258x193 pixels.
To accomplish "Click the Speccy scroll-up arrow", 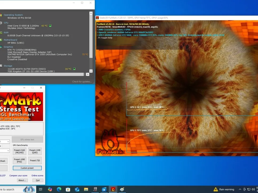I will pyautogui.click(x=91, y=13).
